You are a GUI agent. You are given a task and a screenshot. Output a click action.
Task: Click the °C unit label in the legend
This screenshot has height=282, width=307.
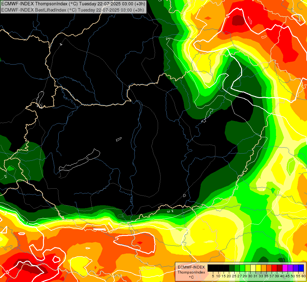point(192,277)
